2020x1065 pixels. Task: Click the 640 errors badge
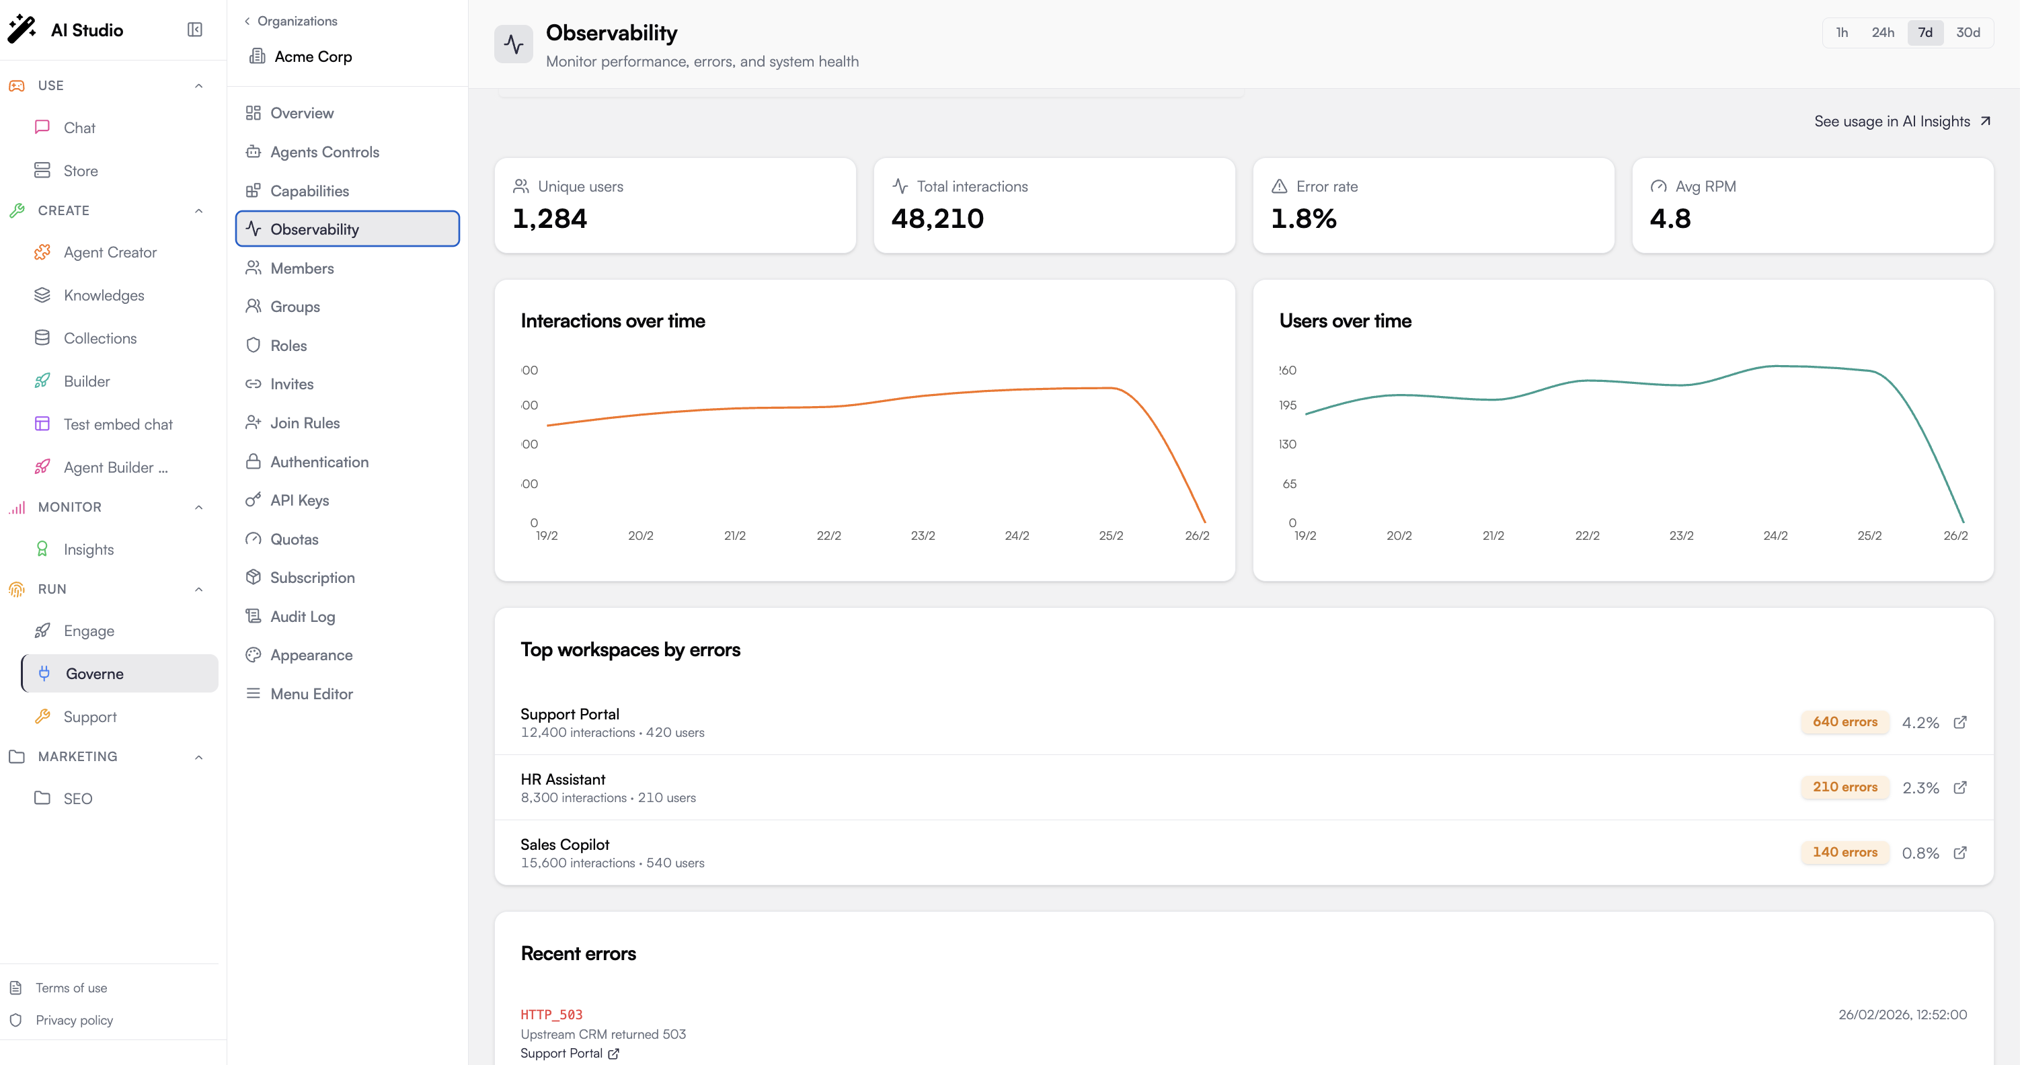tap(1844, 721)
